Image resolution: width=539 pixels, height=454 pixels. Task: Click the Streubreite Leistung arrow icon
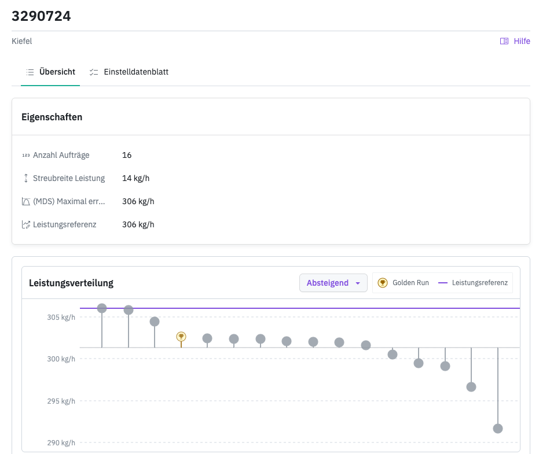pyautogui.click(x=25, y=178)
